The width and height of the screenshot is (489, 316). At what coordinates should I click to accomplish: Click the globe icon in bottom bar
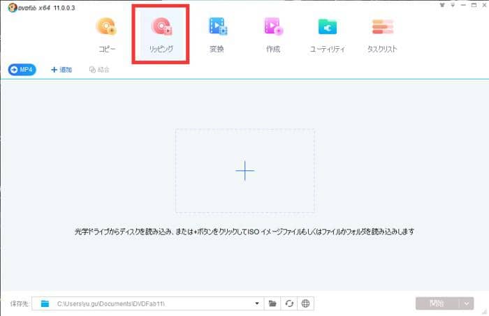click(x=305, y=303)
